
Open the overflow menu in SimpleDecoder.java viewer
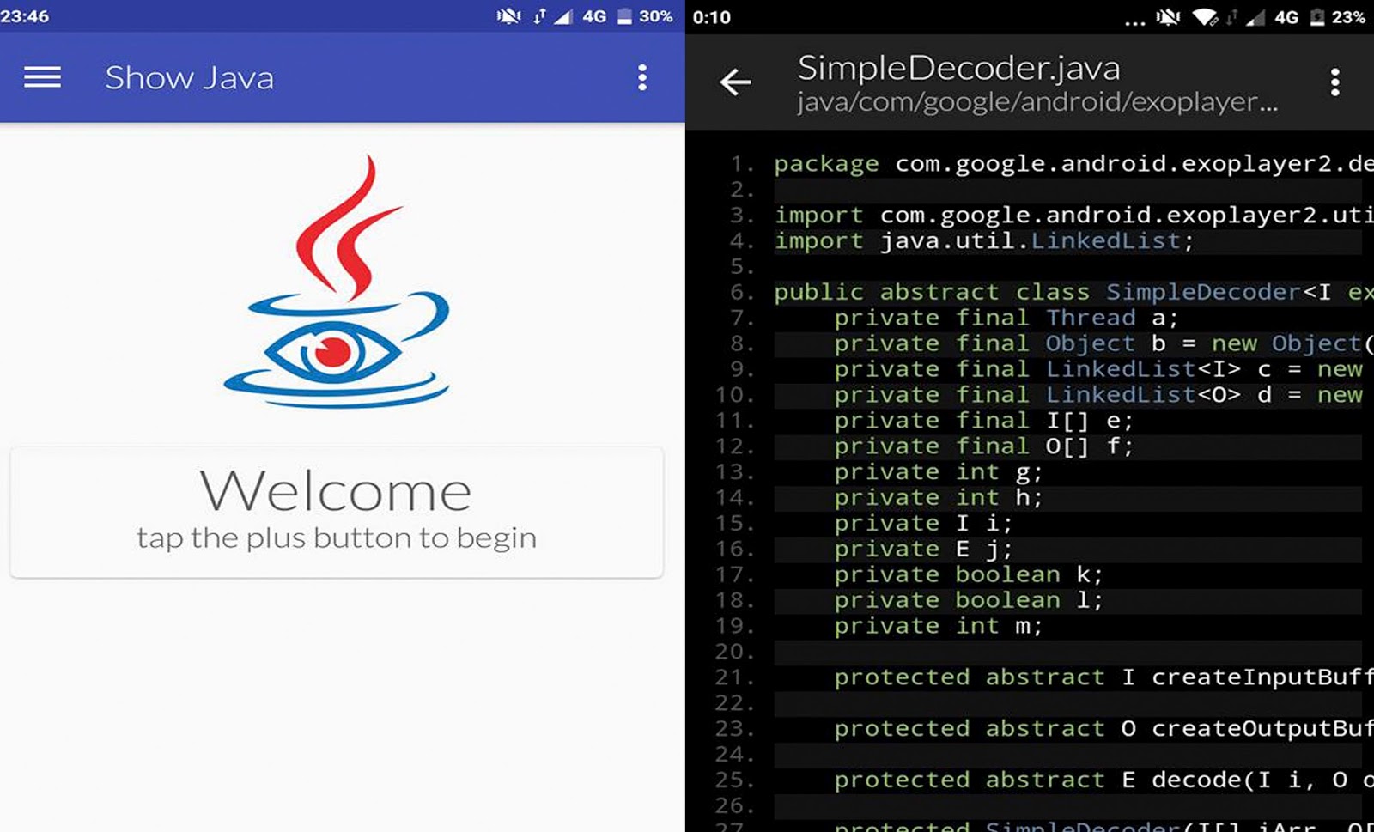(1334, 82)
